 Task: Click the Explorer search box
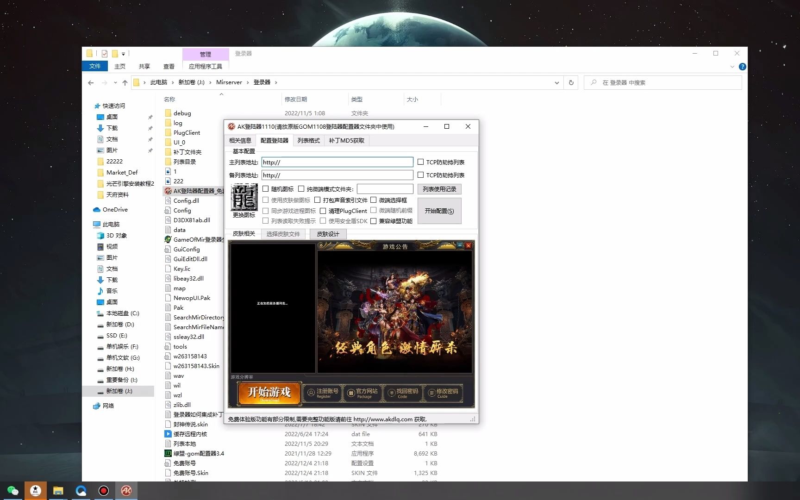[x=663, y=82]
